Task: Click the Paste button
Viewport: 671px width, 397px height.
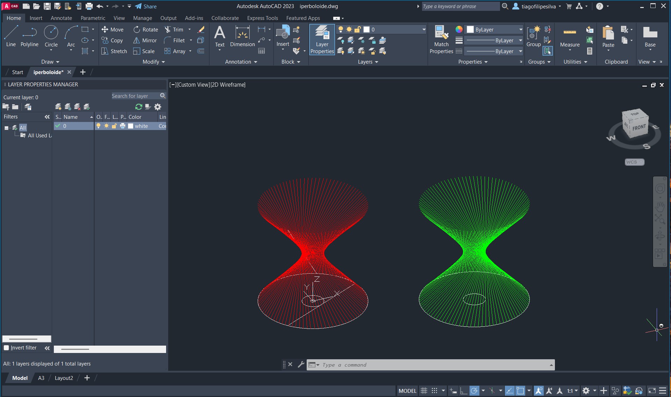Action: tap(608, 36)
